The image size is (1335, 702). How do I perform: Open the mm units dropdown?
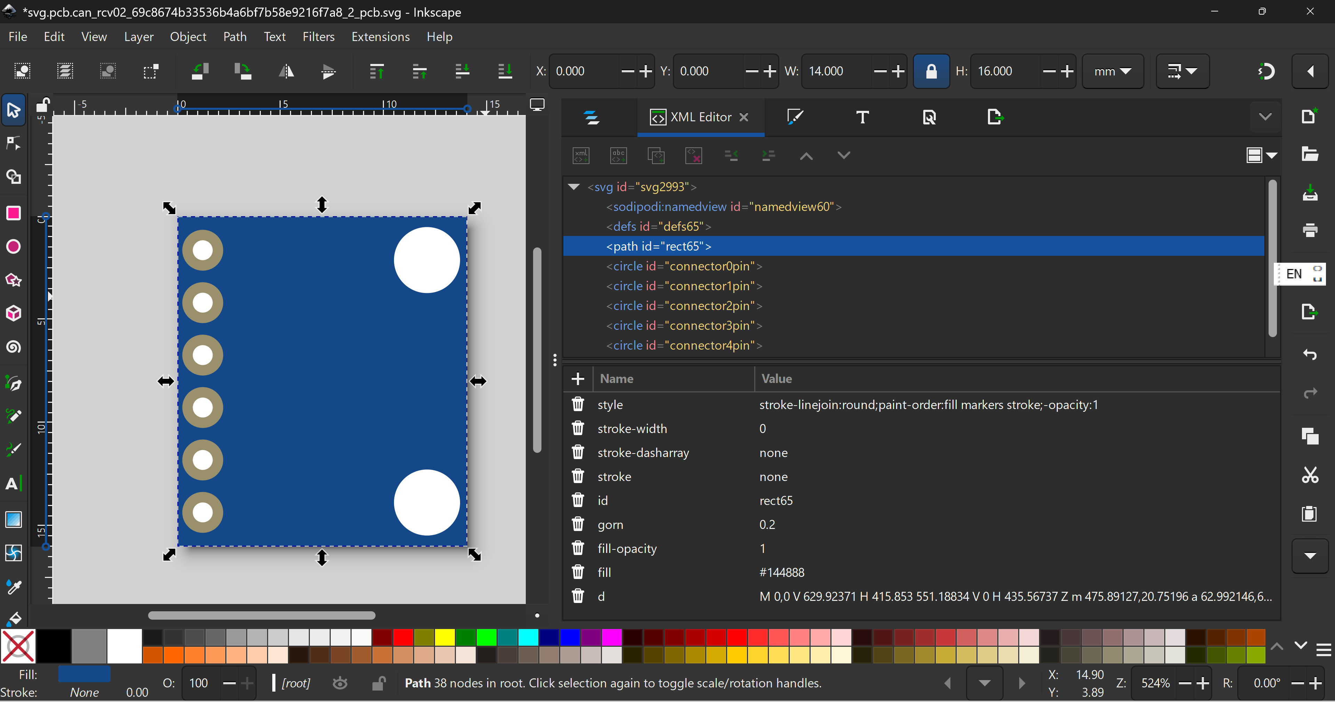1113,71
